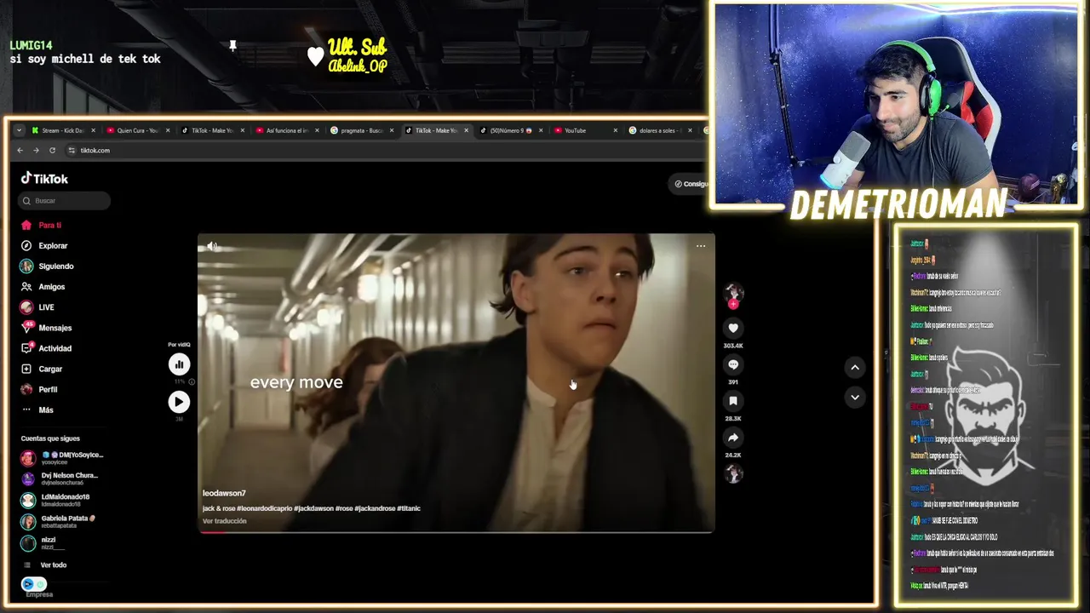Image resolution: width=1090 pixels, height=613 pixels.
Task: Open the TikTok logo home link
Action: click(x=44, y=179)
